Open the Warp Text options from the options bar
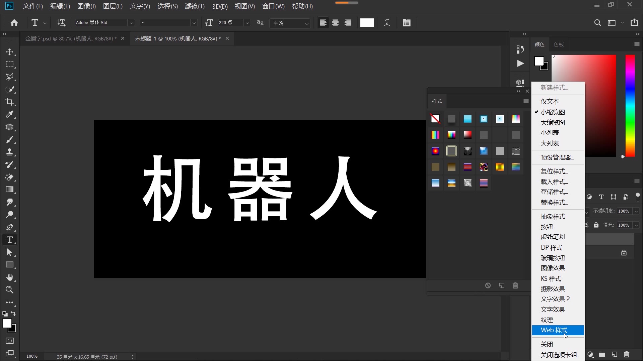 point(387,22)
